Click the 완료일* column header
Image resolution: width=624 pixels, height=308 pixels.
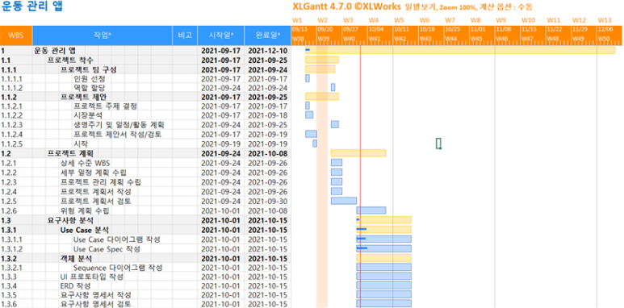268,35
